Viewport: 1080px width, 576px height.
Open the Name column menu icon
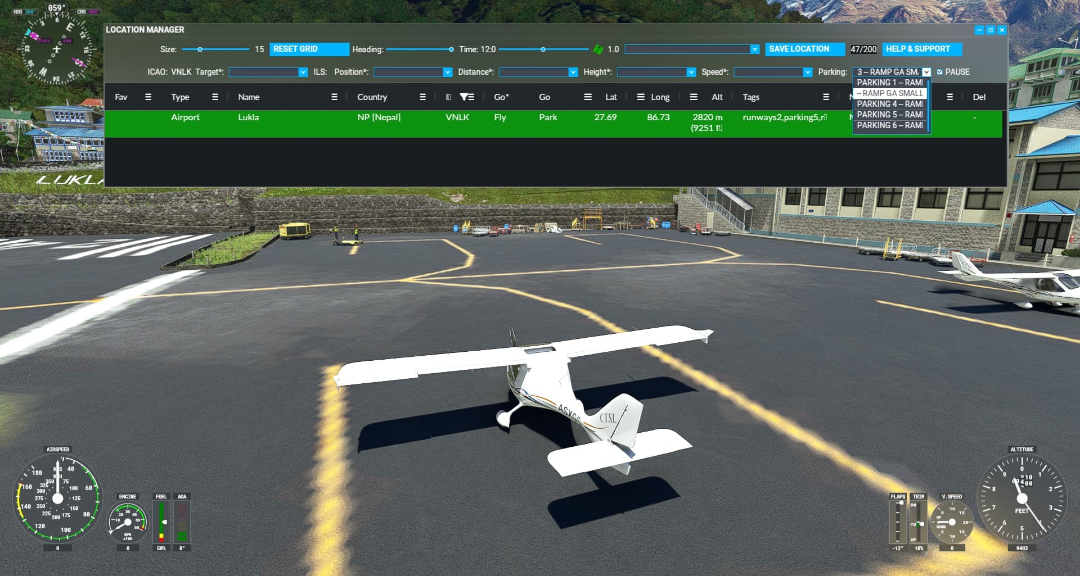click(x=334, y=97)
